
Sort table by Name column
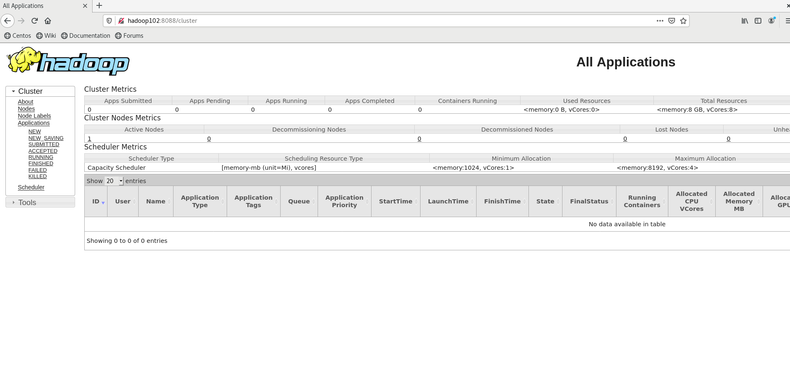156,201
